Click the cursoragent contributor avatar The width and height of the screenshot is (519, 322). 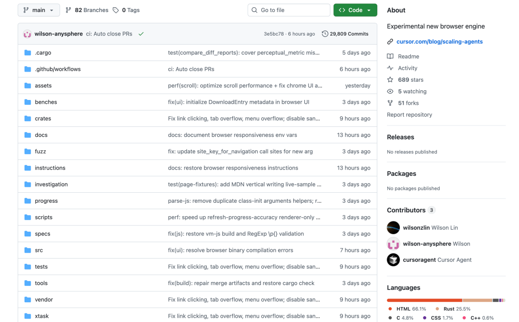click(x=393, y=260)
